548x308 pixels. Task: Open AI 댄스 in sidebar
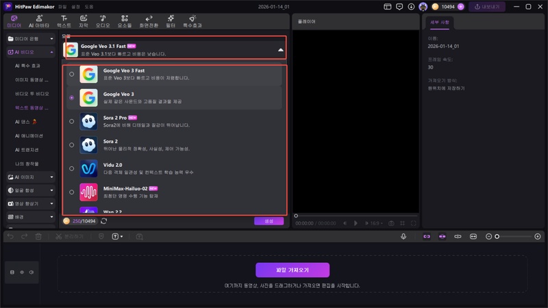[x=25, y=122]
